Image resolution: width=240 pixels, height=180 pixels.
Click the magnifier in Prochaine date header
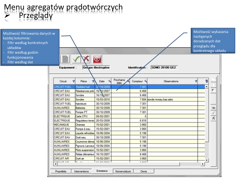pyautogui.click(x=128, y=81)
